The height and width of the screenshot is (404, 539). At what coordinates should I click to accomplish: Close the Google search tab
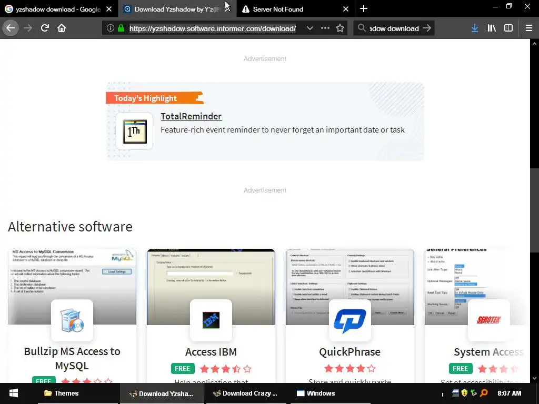tap(109, 9)
